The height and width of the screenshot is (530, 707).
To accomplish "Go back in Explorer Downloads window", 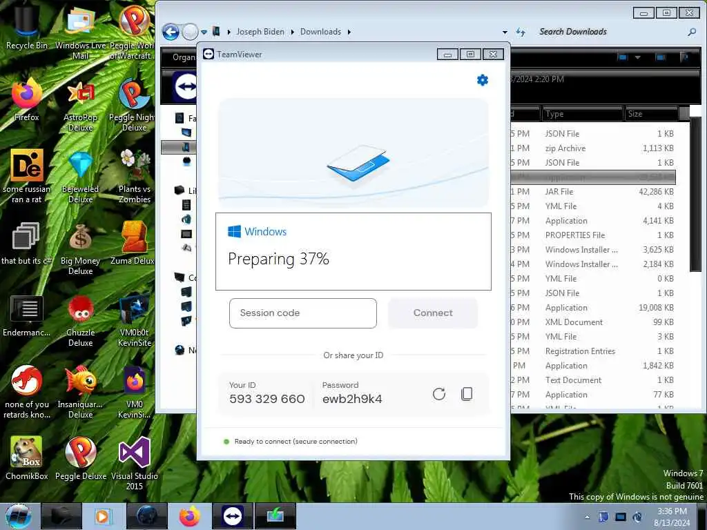I will click(x=171, y=32).
